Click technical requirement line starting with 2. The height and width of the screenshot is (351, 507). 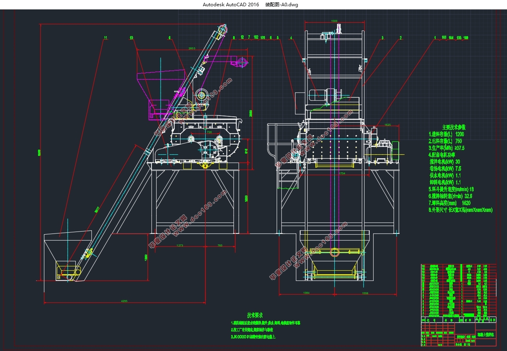point(252,330)
